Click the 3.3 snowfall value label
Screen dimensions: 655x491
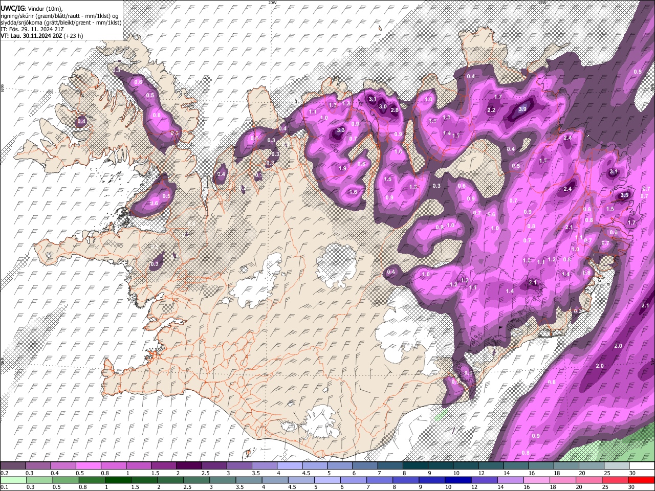tap(341, 130)
